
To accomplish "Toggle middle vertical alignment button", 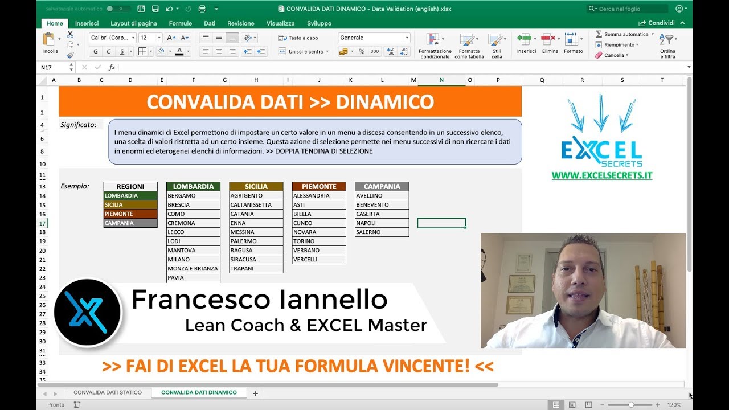I will 219,38.
